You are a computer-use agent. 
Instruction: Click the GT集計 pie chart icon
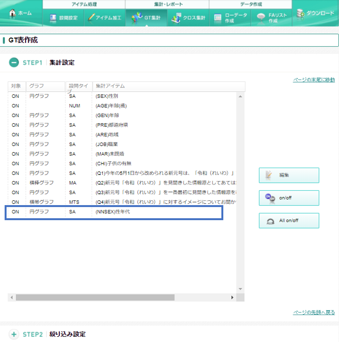pyautogui.click(x=137, y=17)
